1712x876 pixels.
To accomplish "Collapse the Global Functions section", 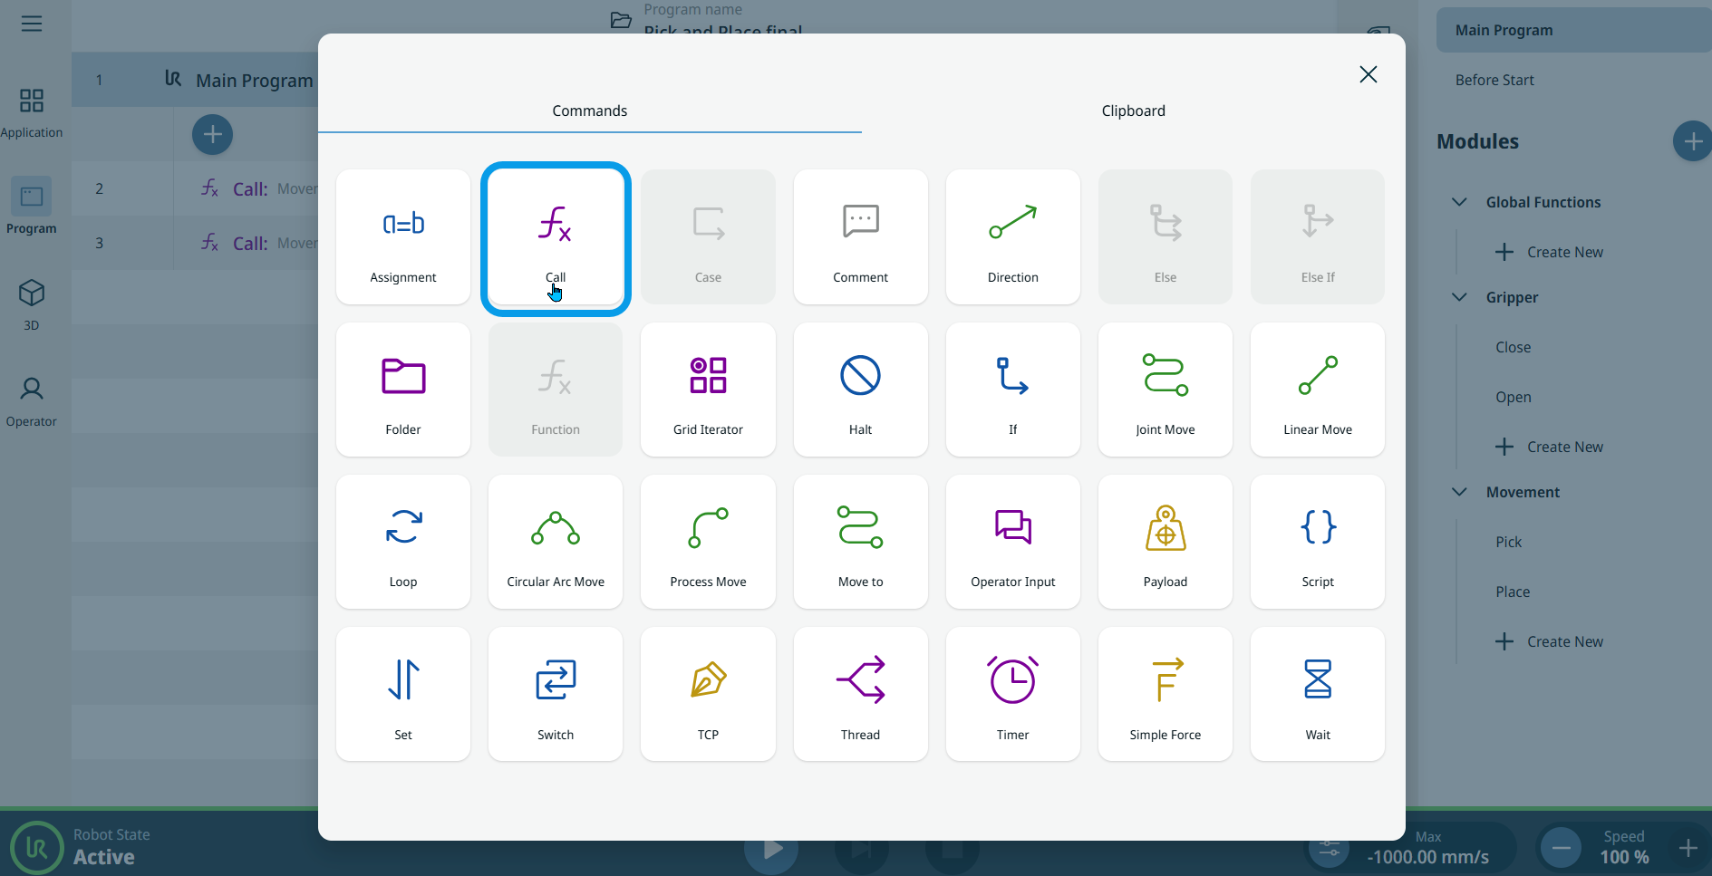I will coord(1459,202).
